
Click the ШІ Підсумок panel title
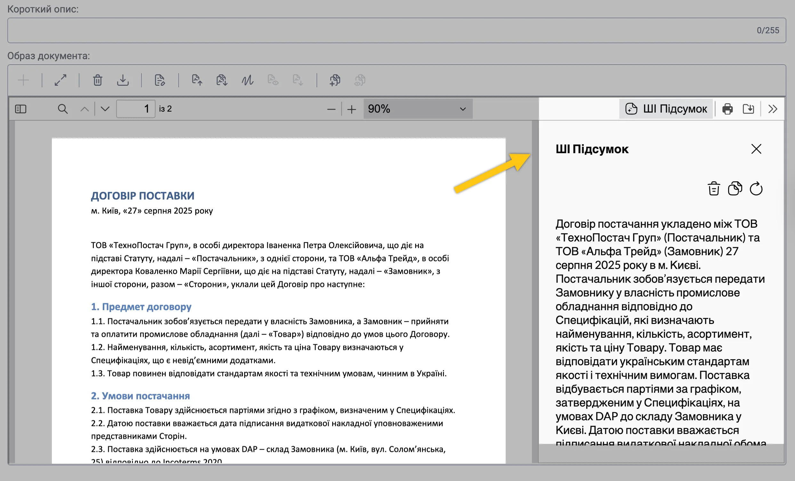pos(592,149)
